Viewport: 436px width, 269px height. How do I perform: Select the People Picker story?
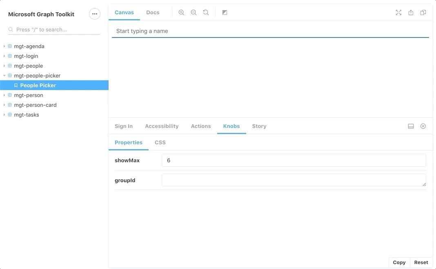54,85
